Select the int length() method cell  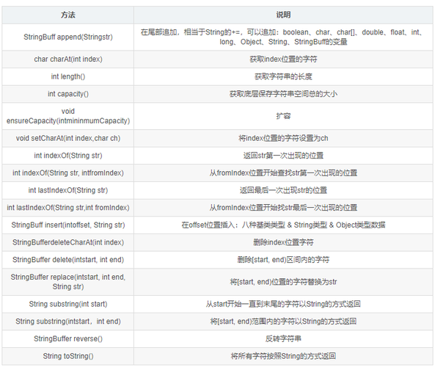click(68, 76)
